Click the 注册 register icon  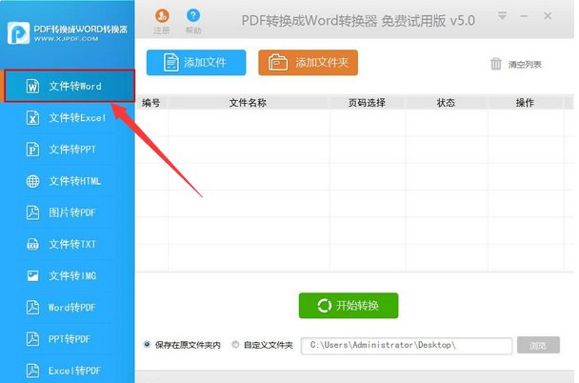tap(162, 16)
